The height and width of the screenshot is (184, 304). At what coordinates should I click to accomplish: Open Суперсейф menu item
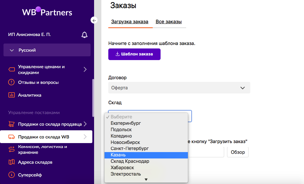tap(30, 175)
